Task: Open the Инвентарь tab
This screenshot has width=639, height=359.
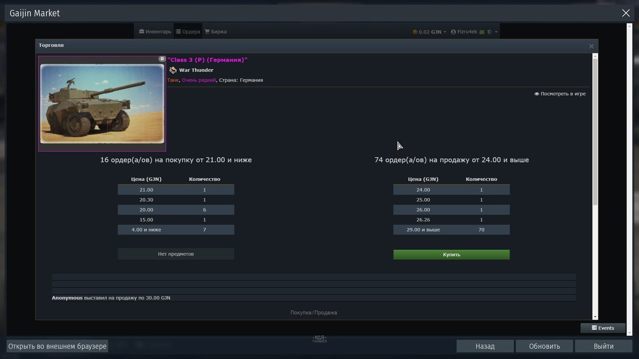Action: pos(155,31)
